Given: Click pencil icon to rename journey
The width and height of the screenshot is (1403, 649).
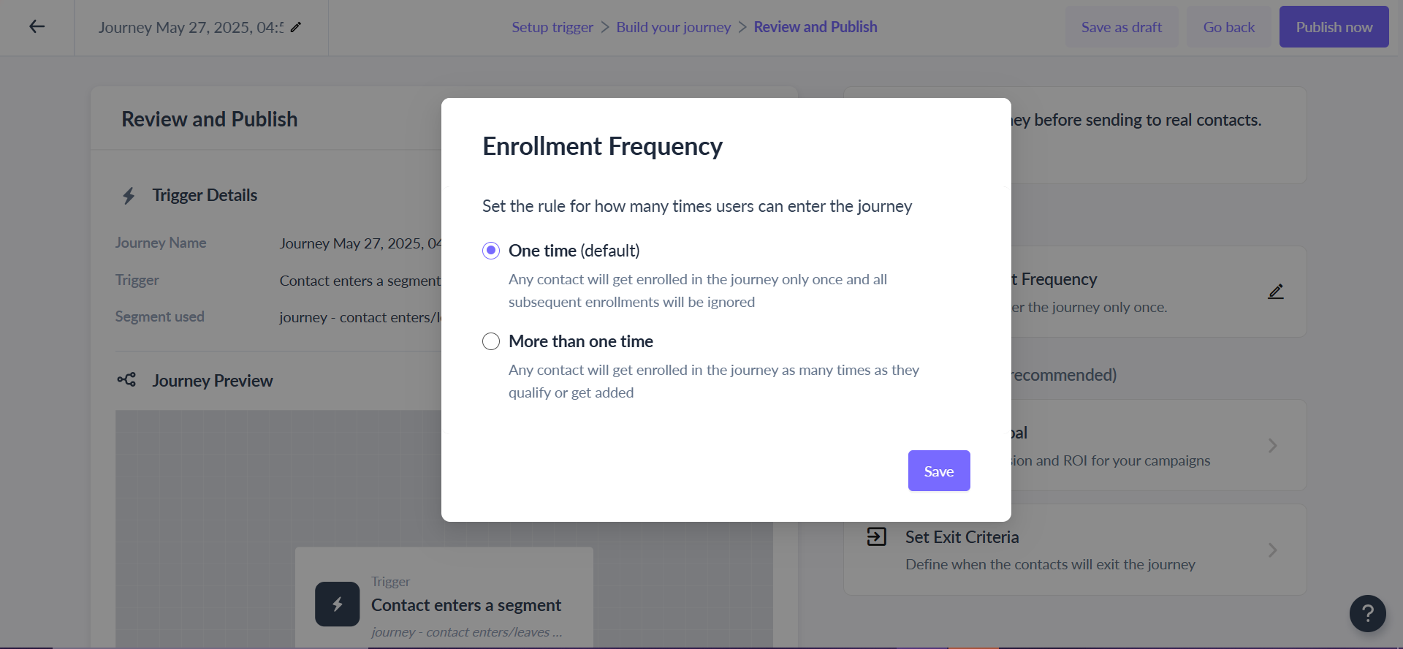Looking at the screenshot, I should pos(296,27).
